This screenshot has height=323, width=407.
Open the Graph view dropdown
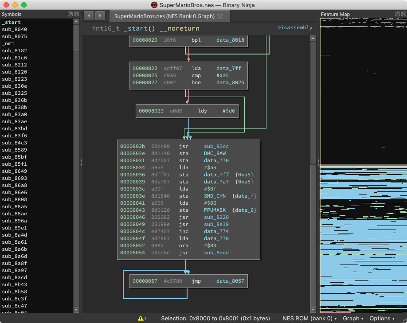click(x=353, y=318)
